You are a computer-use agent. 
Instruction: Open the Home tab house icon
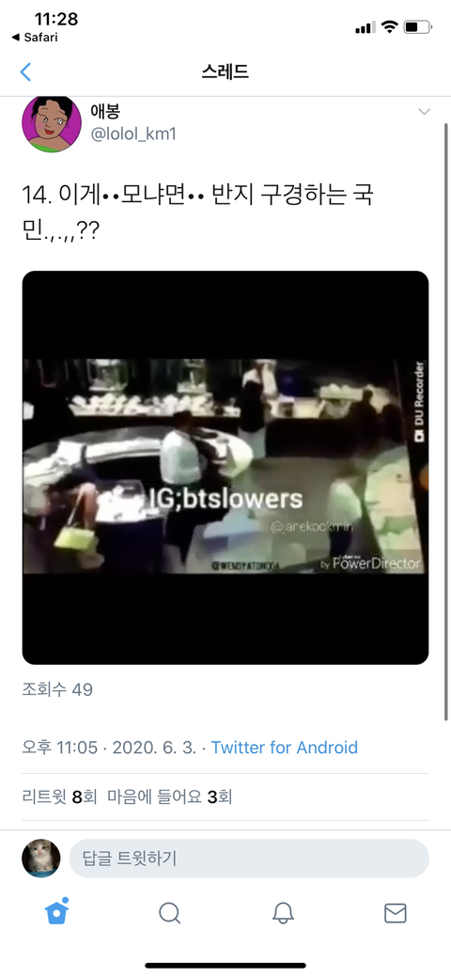pos(56,911)
